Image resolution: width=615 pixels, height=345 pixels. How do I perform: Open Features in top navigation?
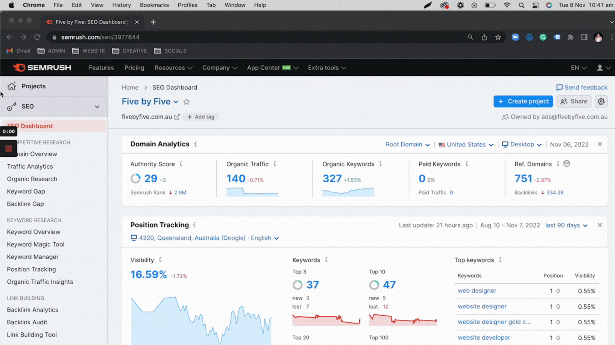point(101,67)
